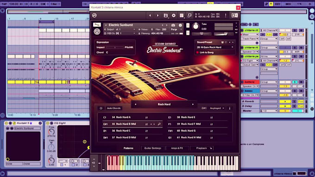Image resolution: width=315 pixels, height=177 pixels.
Task: Select the 59 Rock Hard F Mtd pattern
Action: coord(189,124)
